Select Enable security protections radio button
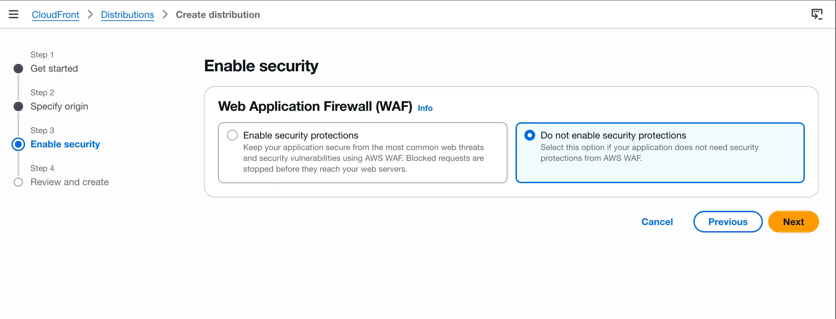 [232, 135]
